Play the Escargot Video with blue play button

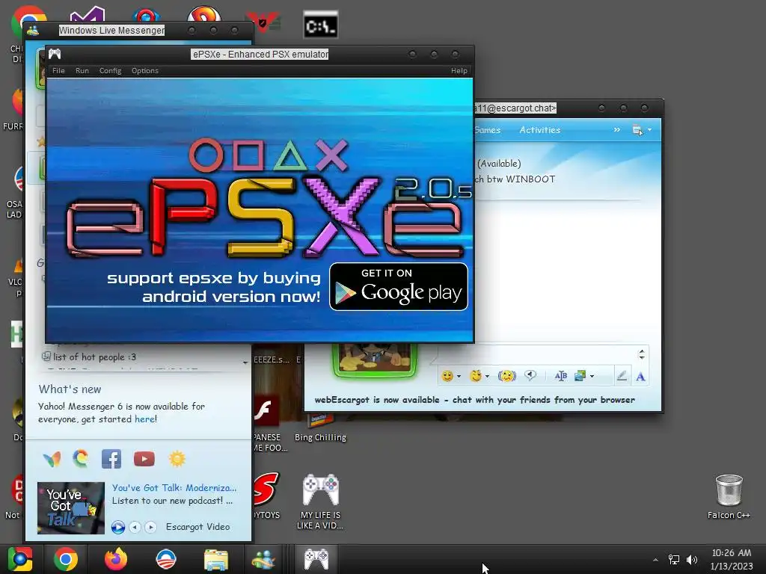point(117,527)
